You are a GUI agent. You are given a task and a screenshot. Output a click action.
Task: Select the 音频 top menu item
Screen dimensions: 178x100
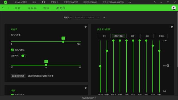[43, 2]
